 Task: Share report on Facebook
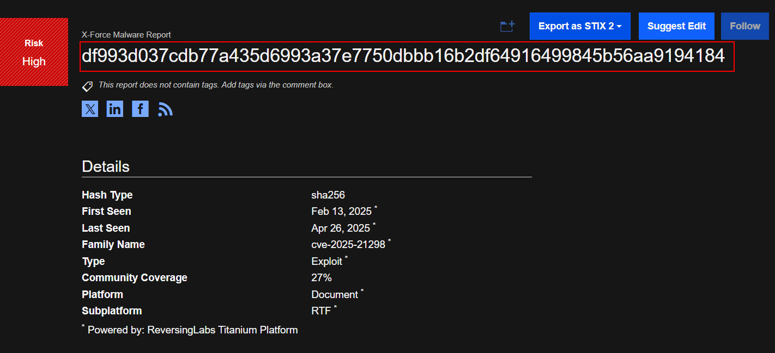pos(140,109)
